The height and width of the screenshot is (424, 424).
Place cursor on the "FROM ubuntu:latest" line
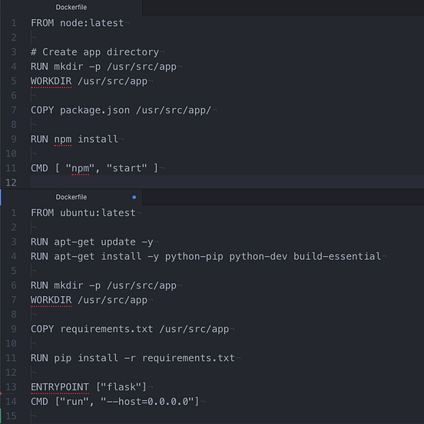point(83,213)
